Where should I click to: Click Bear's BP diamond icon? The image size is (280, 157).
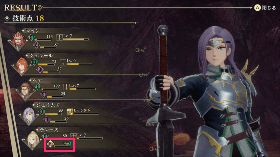click(44, 94)
